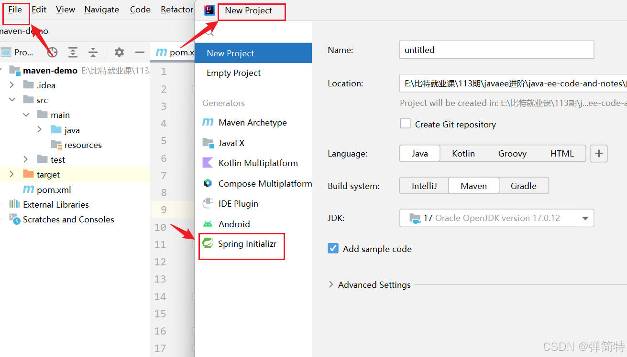Collapse the src folder arrow

(12, 100)
